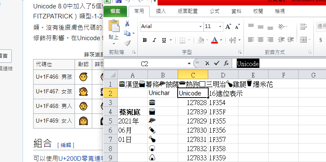Open Alignment (對齊方式) dialog launcher
Image resolution: width=326 pixels, height=162 pixels.
[310, 52]
